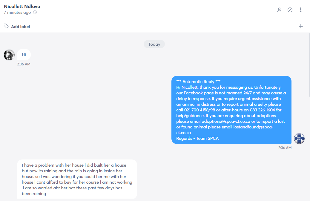The width and height of the screenshot is (310, 201).
Task: Open the assign-person icon in header
Action: coord(279,10)
